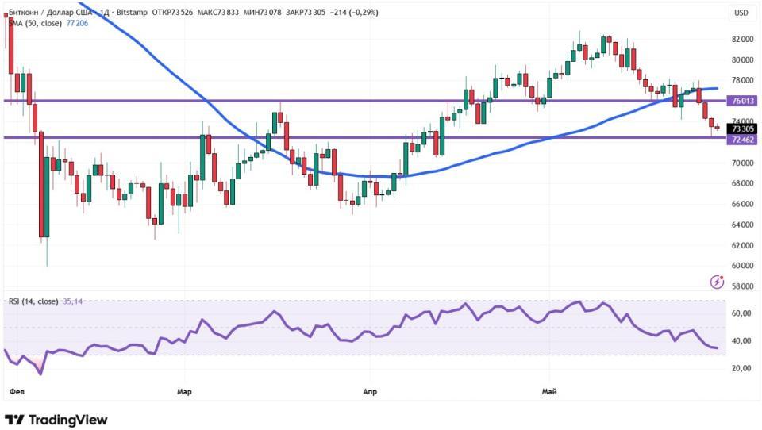
Task: Click the 76 013 purple price label
Action: [741, 101]
